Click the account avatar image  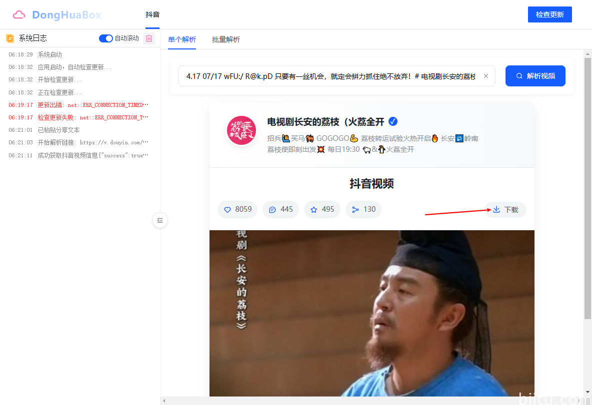coord(241,130)
